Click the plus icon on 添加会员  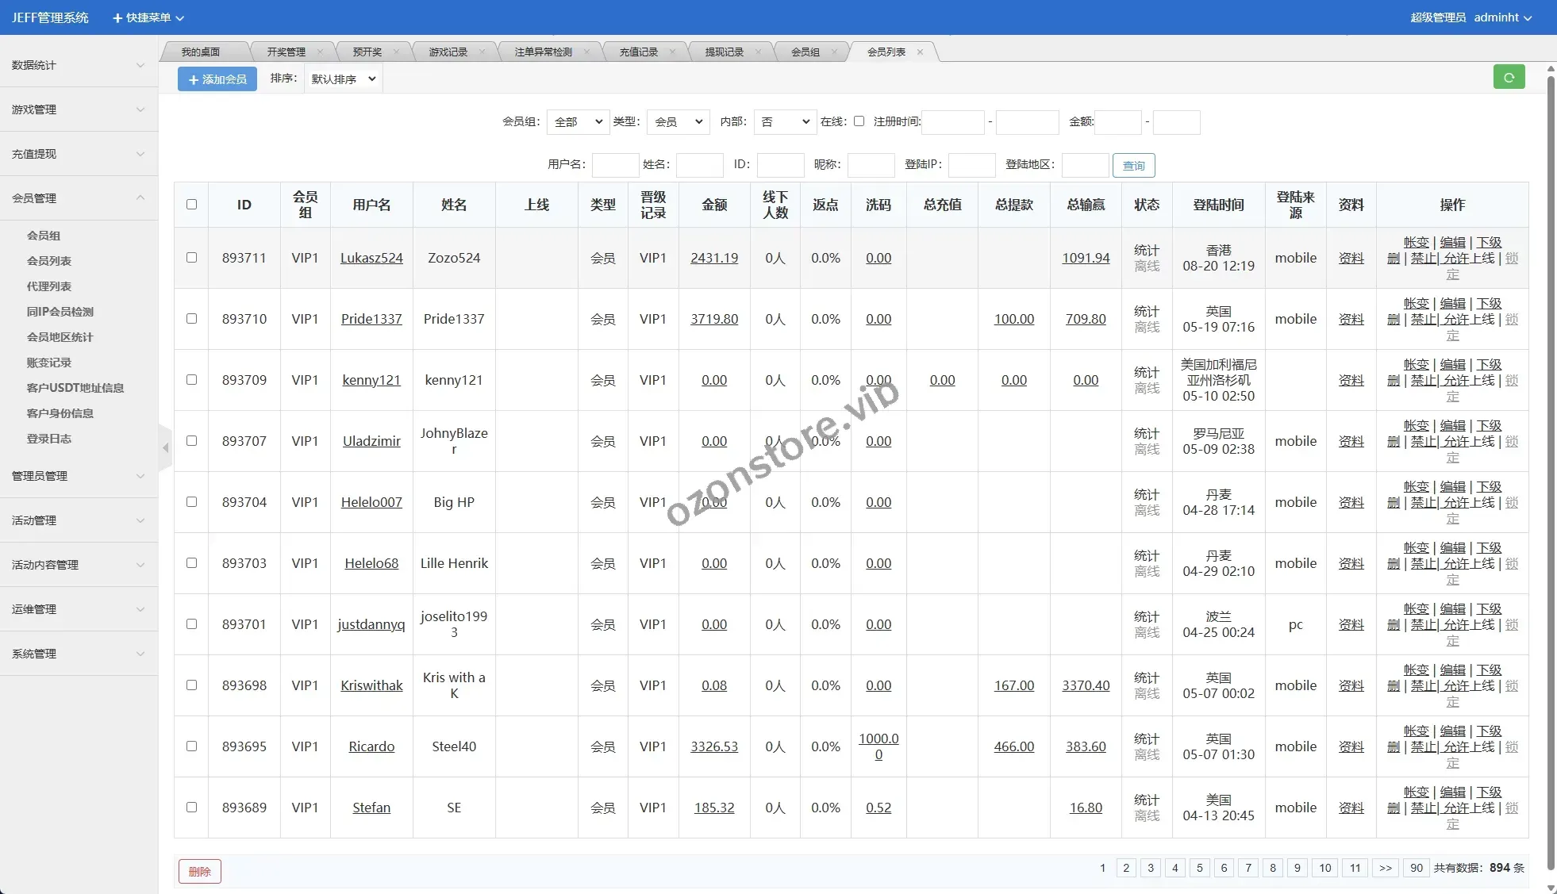click(x=194, y=79)
